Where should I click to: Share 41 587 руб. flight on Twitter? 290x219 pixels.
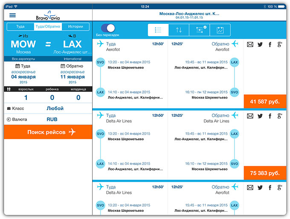pyautogui.click(x=260, y=44)
